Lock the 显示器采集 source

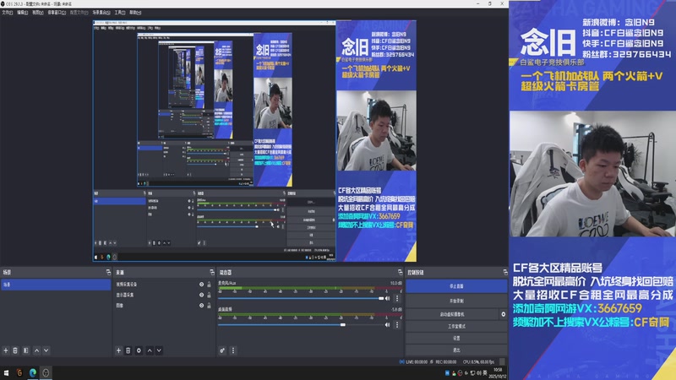click(x=209, y=295)
